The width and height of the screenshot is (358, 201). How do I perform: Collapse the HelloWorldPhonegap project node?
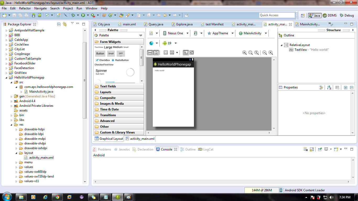7,77
